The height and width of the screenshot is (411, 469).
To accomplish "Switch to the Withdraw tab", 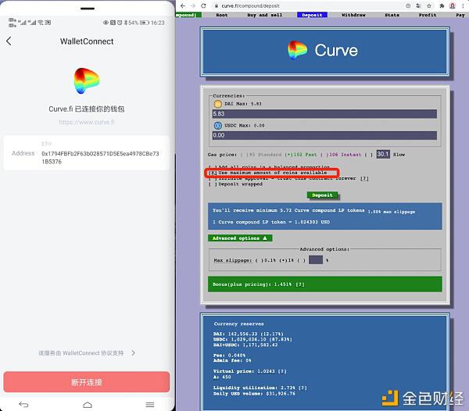I will click(353, 15).
